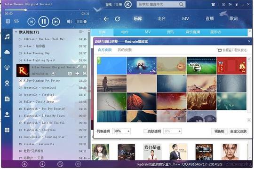The width and height of the screenshot is (254, 169).
Task: Pause the current song
Action: [44, 21]
